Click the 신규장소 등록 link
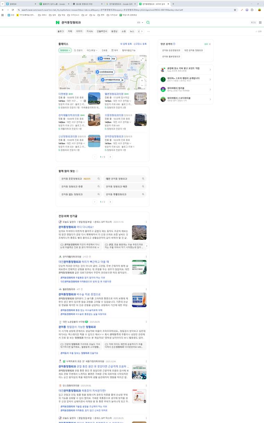Image resolution: width=264 pixels, height=423 pixels. [140, 44]
